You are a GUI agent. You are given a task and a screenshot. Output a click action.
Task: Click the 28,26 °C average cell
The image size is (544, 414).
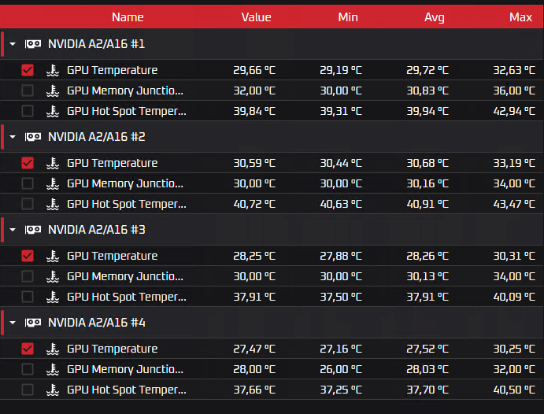coord(427,257)
